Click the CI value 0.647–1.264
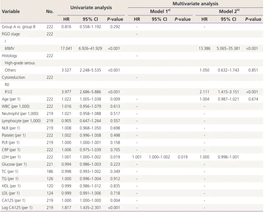Image resolution: width=264 pixels, height=212 pixels. point(90,121)
